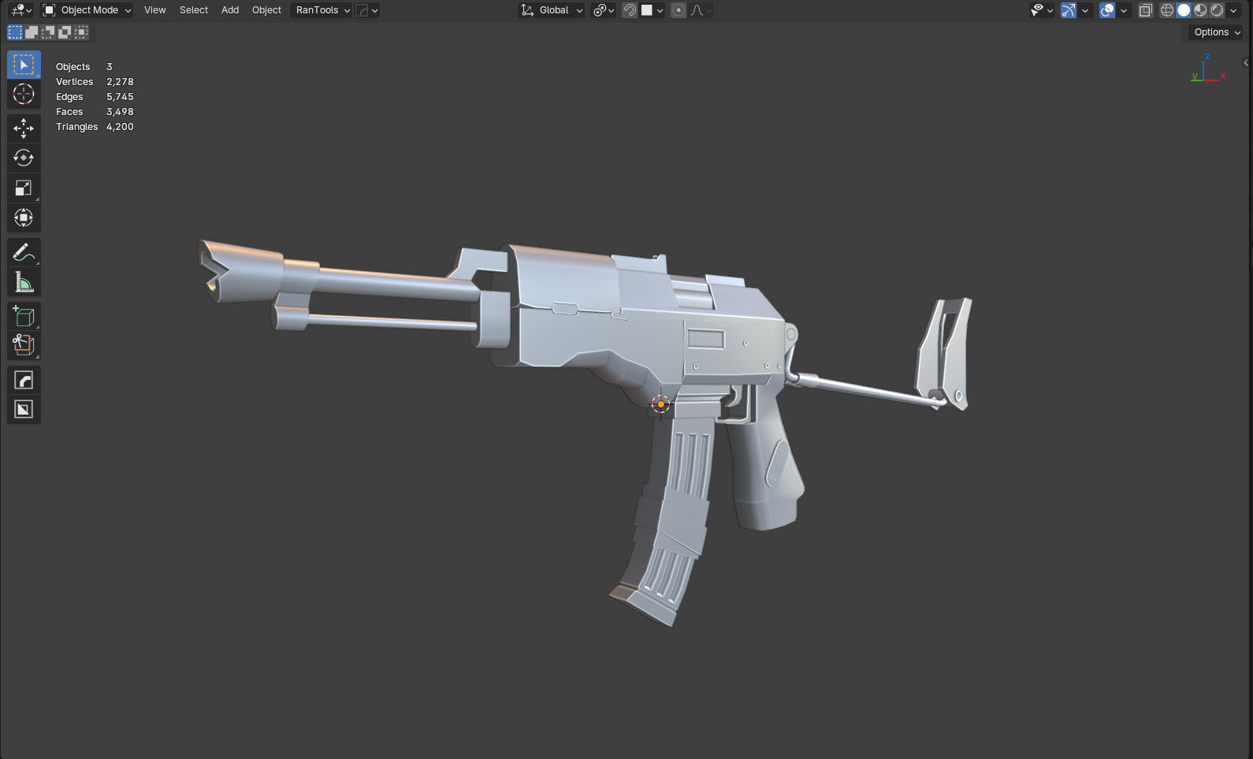1253x759 pixels.
Task: Open the Object menu
Action: click(x=266, y=10)
